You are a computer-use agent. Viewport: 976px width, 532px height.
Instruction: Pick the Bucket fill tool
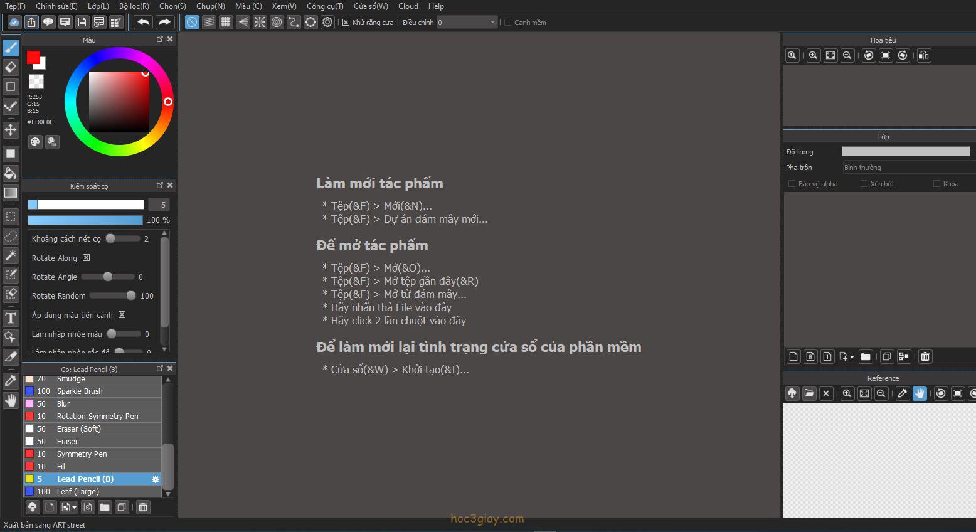click(x=11, y=173)
